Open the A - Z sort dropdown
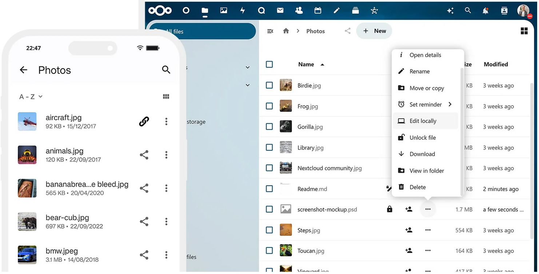Image resolution: width=539 pixels, height=274 pixels. click(31, 97)
